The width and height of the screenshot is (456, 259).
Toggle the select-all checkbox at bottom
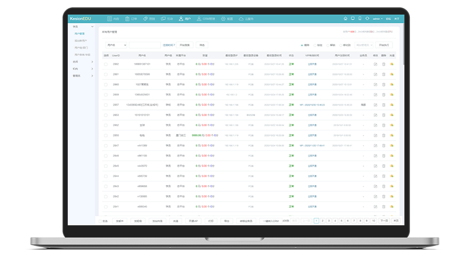point(100,221)
